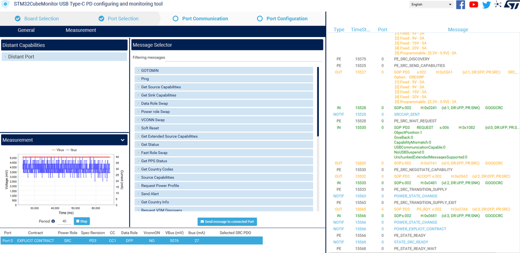Select the Port 0 status row
Screen dimensions: 520x253
tap(131, 240)
